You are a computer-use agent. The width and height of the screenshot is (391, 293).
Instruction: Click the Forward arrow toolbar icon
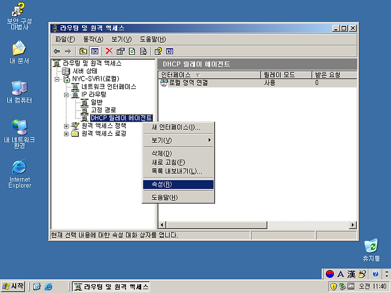coord(67,52)
